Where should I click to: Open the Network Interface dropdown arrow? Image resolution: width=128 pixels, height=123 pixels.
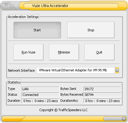(x=117, y=70)
